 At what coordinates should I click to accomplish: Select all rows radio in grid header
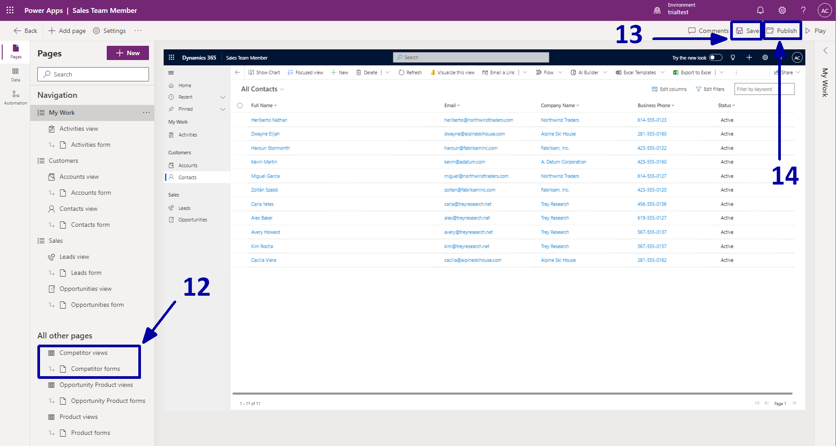coord(240,105)
